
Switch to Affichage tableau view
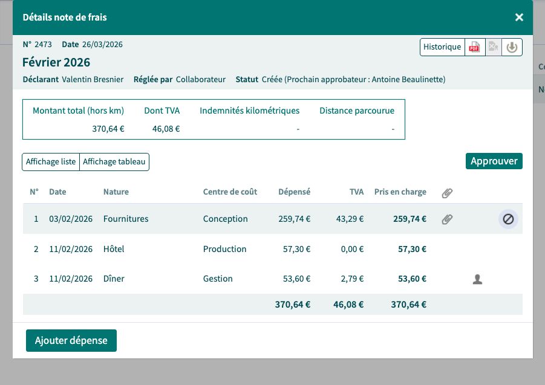114,162
